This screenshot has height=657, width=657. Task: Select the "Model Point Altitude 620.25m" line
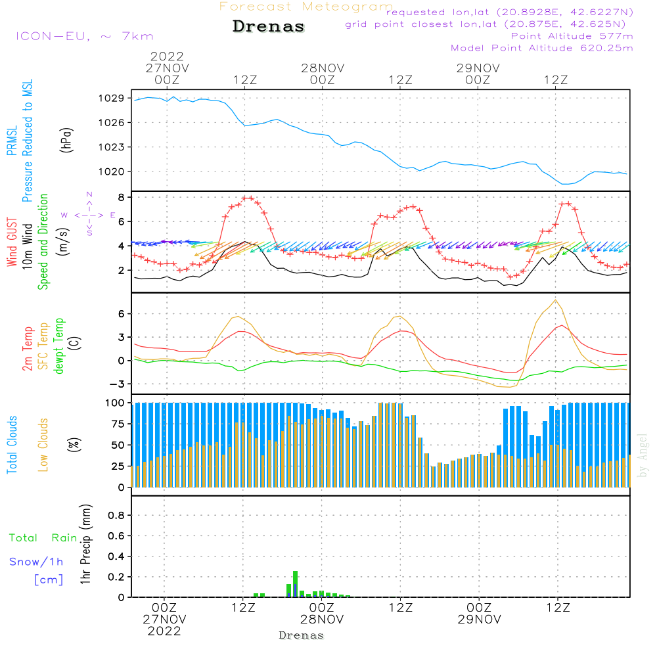(542, 48)
